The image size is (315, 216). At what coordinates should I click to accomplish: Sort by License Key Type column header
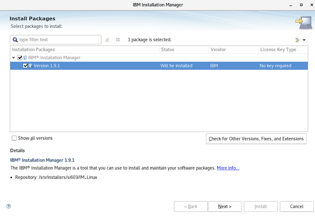point(283,49)
